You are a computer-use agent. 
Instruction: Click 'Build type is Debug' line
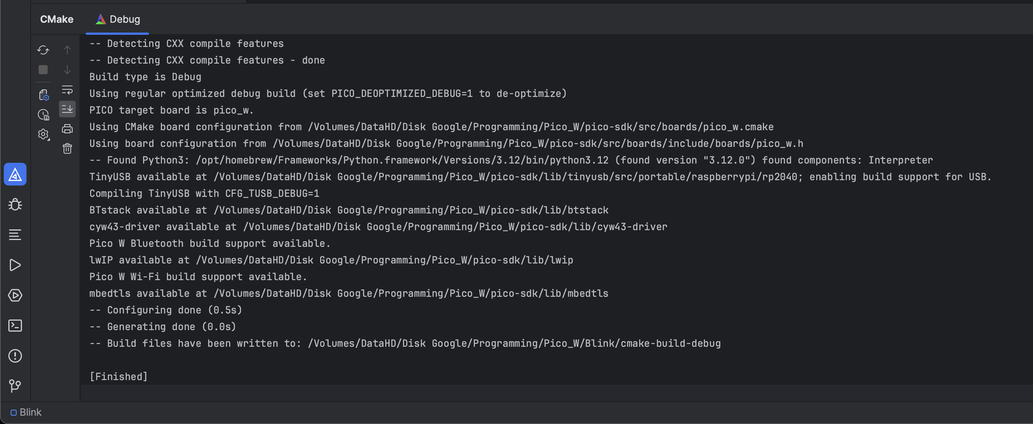click(145, 76)
